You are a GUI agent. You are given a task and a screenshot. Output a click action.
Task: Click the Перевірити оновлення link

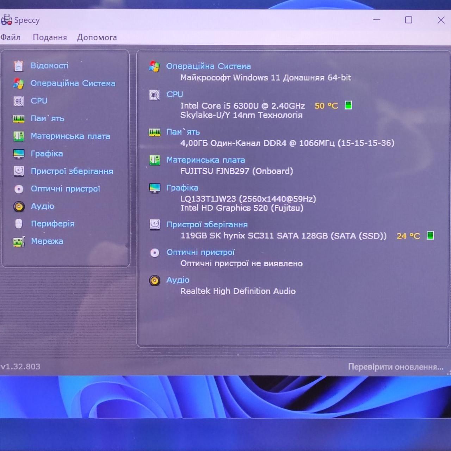396,367
